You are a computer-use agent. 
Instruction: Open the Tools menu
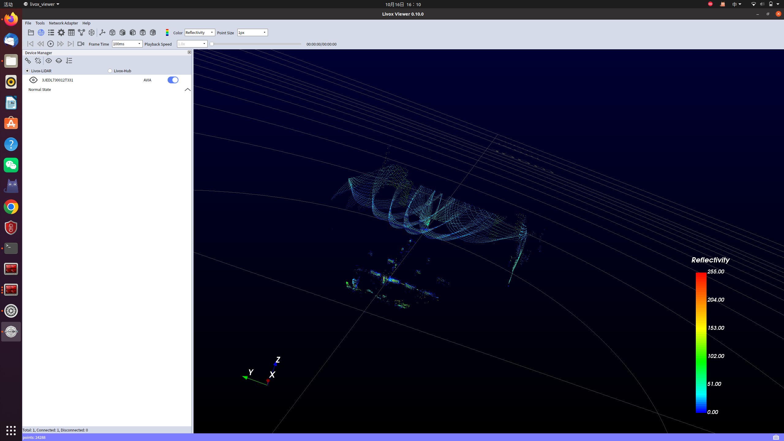click(40, 23)
